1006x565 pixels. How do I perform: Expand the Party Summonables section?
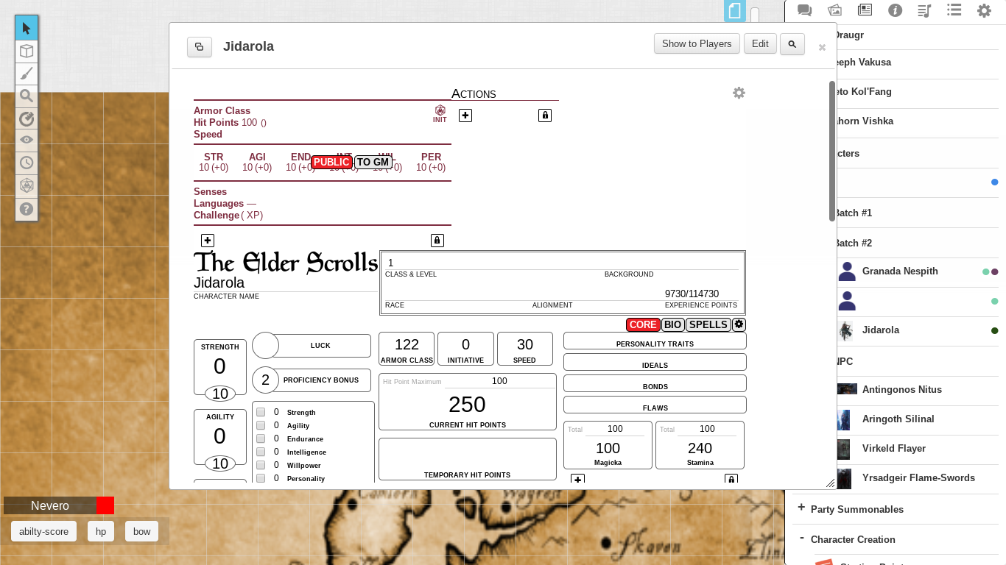tap(801, 508)
